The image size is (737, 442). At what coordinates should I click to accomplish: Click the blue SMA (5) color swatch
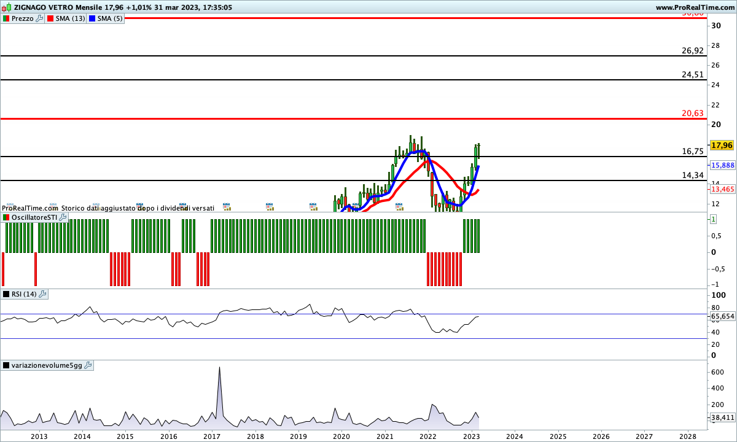pyautogui.click(x=93, y=18)
